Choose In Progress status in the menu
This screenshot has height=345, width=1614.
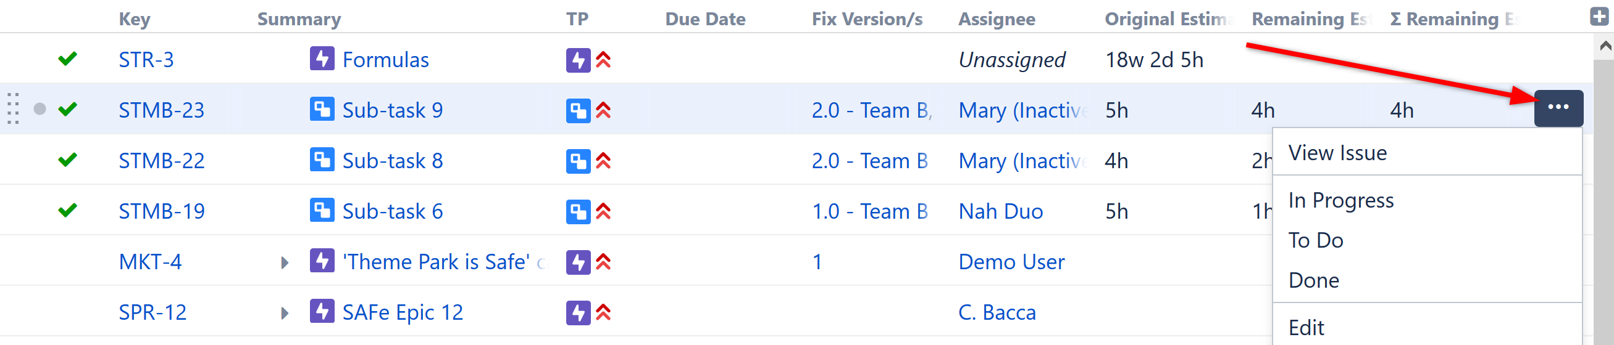click(x=1340, y=201)
